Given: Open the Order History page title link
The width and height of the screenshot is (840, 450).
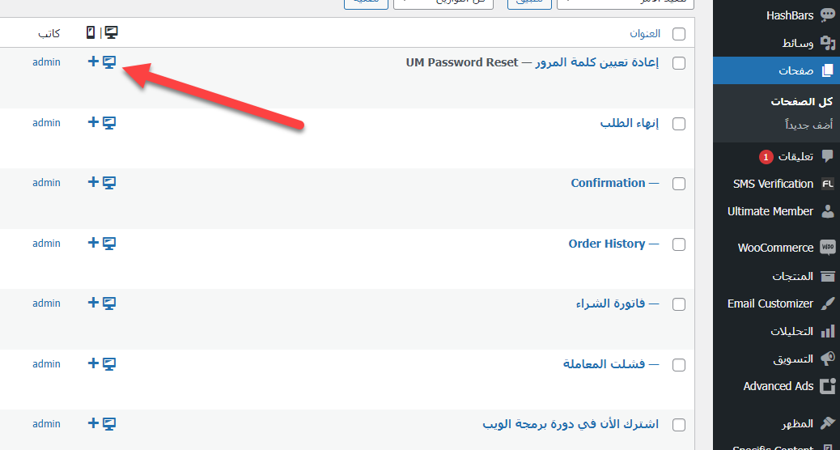Looking at the screenshot, I should coord(606,244).
